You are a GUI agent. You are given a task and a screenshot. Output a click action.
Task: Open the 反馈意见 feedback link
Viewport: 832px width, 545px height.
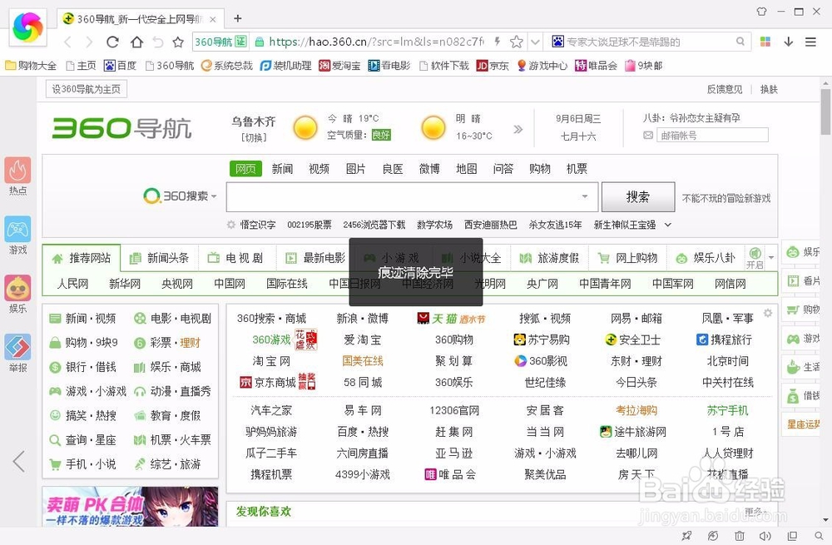pos(724,89)
